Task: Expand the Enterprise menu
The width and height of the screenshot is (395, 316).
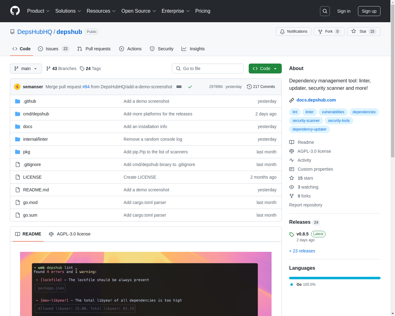Action: (176, 11)
